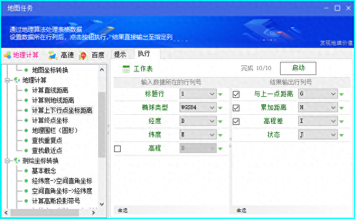Select 地理围栏（圆形） in the tree
Viewport: 355px width, 219px height.
tap(55, 130)
